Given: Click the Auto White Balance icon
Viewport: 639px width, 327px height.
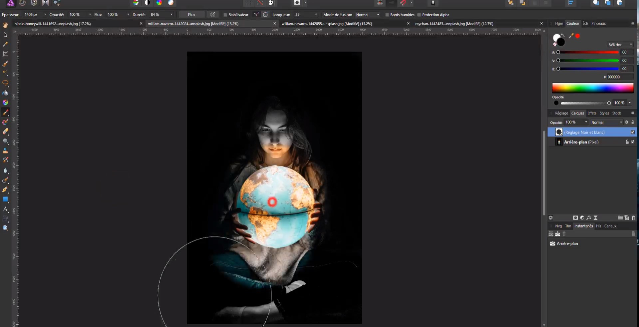Looking at the screenshot, I should 171,3.
